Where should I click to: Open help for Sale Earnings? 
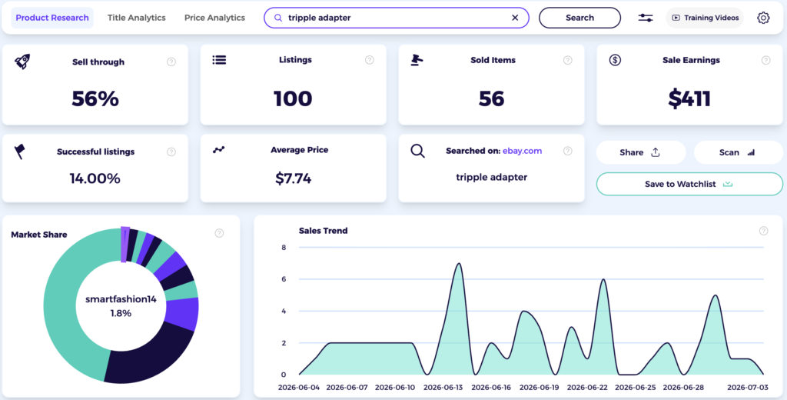coord(766,60)
